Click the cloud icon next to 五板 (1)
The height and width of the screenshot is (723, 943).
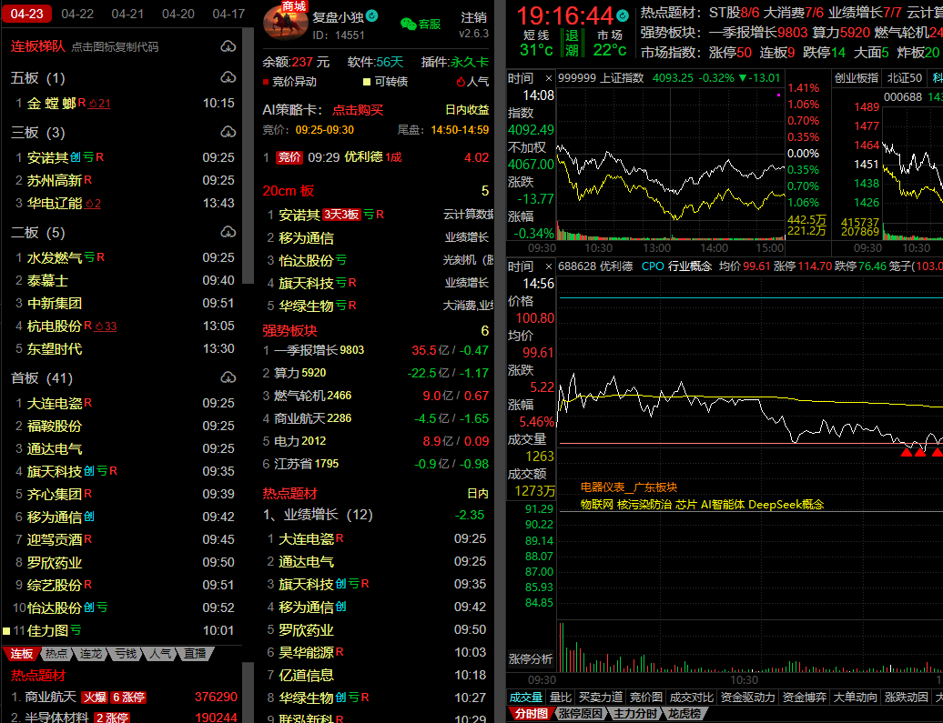228,78
